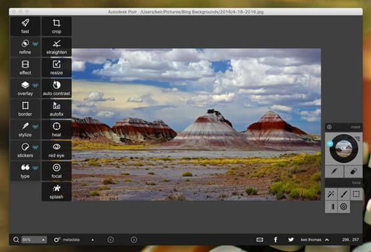This screenshot has height=252, width=371.
Task: Open the effect category
Action: pos(25,67)
